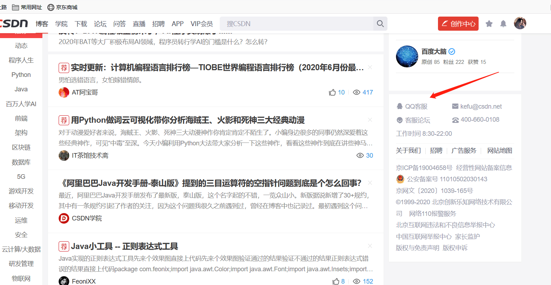This screenshot has width=551, height=285.
Task: Open 广告服务 footer link
Action: [464, 151]
